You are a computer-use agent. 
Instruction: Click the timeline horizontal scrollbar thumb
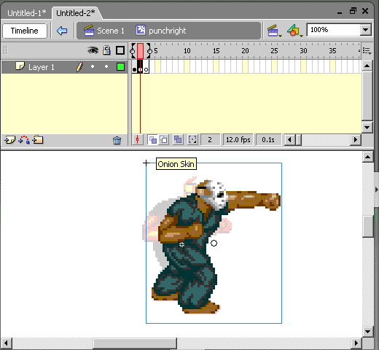(x=298, y=140)
